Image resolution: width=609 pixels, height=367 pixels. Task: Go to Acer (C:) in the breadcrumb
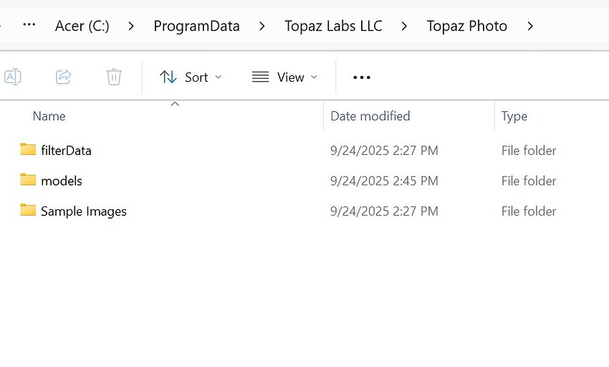tap(82, 27)
